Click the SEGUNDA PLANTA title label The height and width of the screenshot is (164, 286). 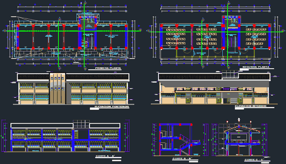pos(256,68)
